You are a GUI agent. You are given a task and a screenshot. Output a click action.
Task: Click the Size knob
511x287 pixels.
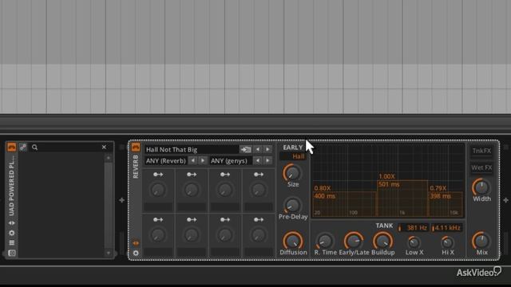[292, 173]
